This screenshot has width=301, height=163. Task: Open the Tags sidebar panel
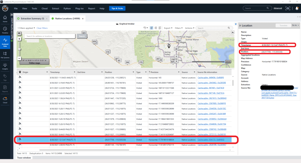coord(5,77)
